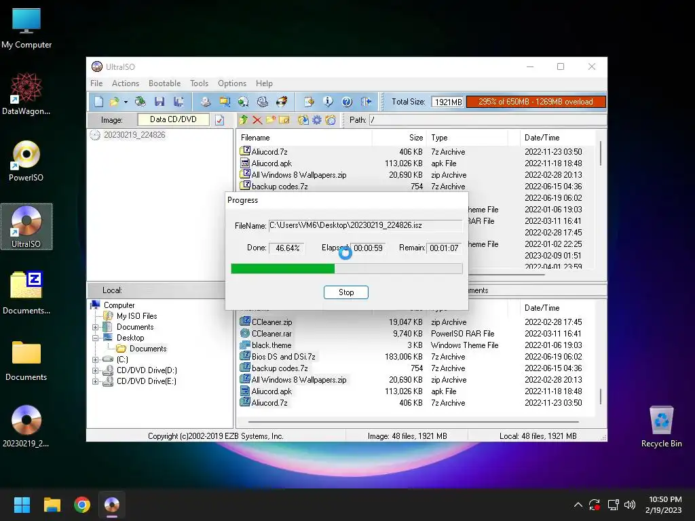
Task: Click the Recycle Bin desktop icon
Action: 661,427
